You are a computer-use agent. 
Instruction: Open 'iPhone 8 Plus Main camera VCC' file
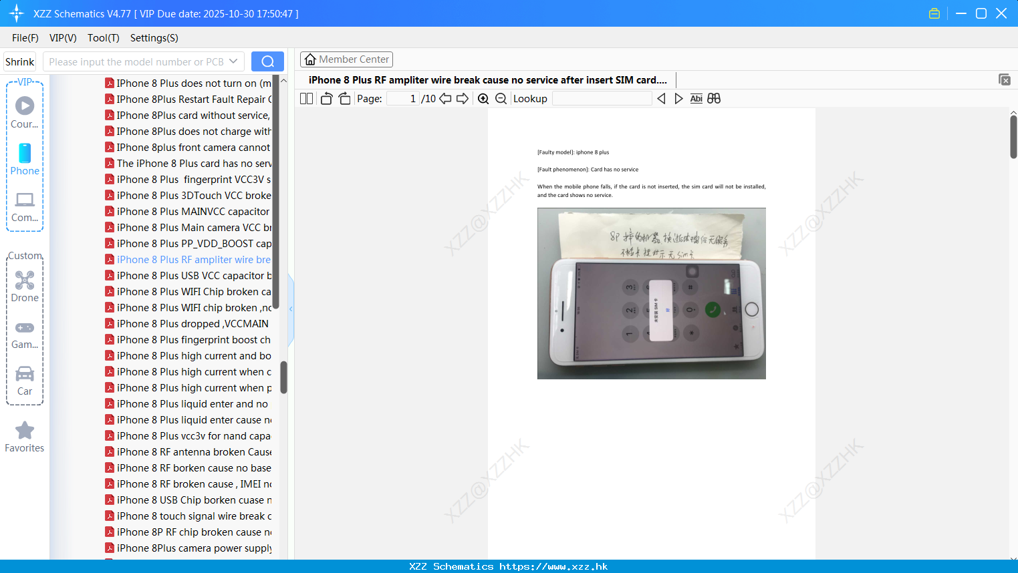pyautogui.click(x=188, y=228)
